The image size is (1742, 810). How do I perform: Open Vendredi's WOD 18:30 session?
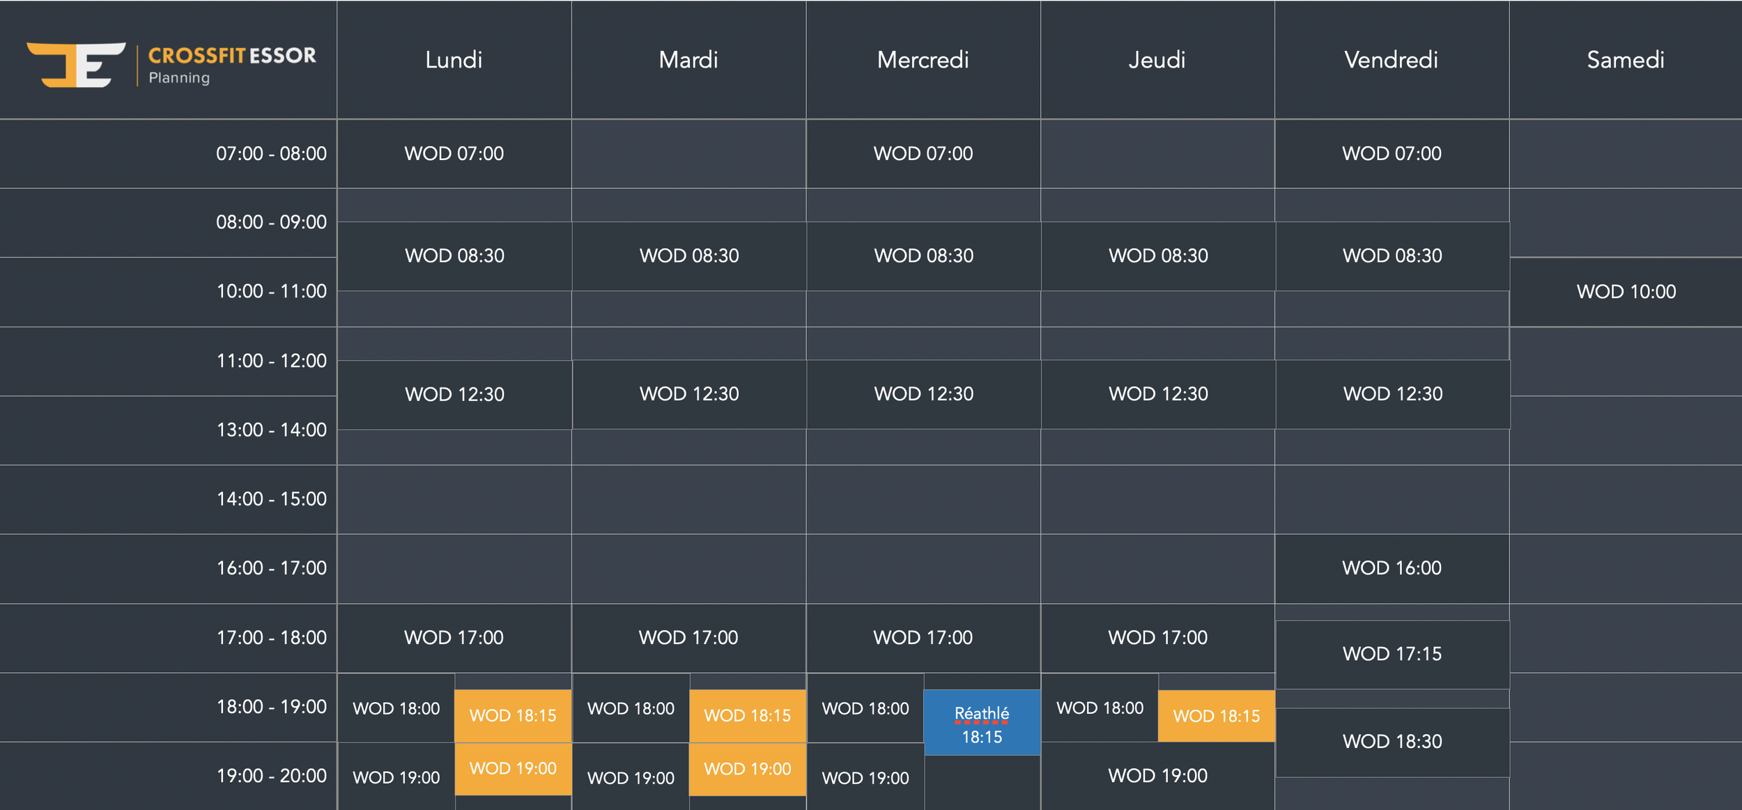click(x=1392, y=742)
